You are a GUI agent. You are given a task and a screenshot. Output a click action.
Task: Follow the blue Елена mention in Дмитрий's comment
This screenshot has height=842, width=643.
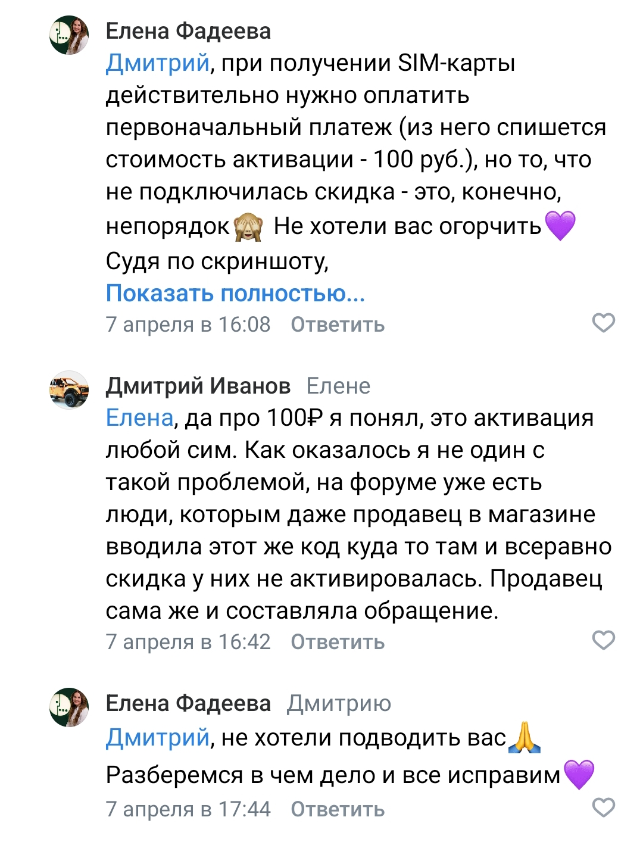click(x=139, y=417)
